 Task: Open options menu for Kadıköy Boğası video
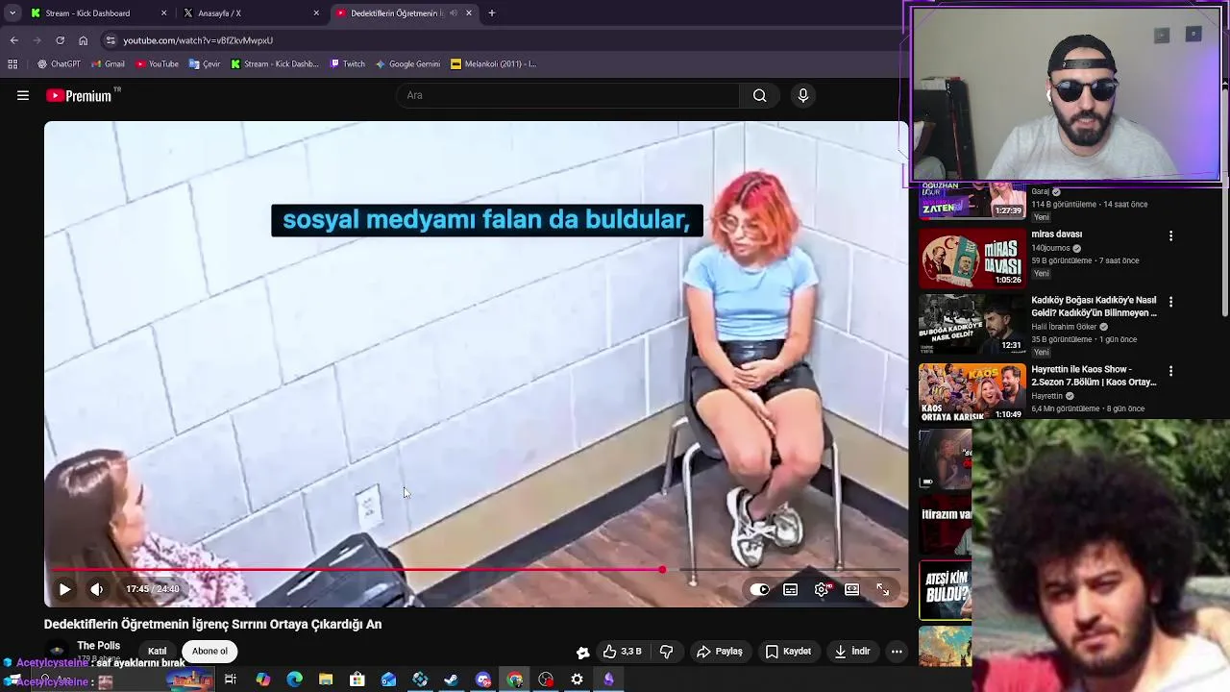[1170, 302]
